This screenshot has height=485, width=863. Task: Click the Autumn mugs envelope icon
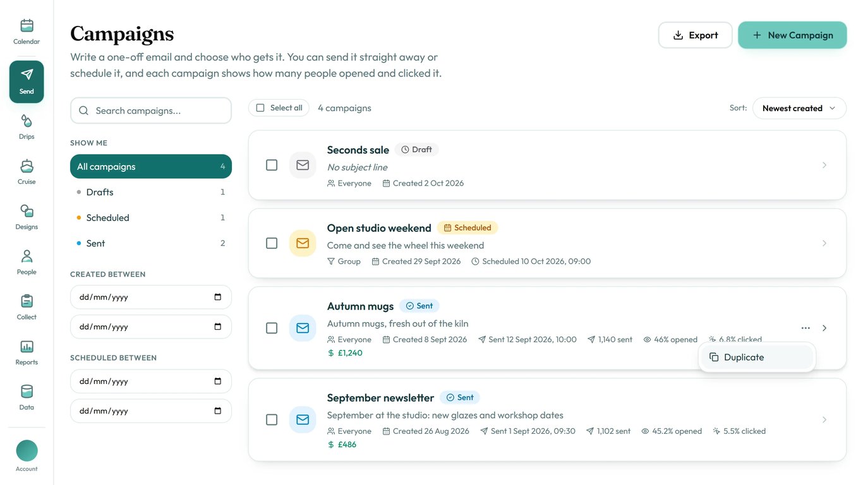point(303,328)
